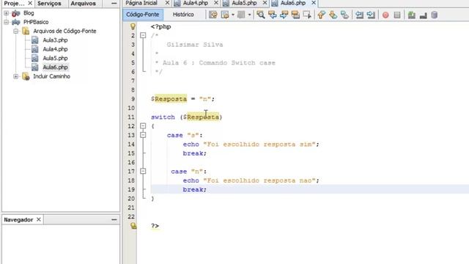This screenshot has height=264, width=469.
Task: Select the PHPBasico project in the tree
Action: (36, 22)
